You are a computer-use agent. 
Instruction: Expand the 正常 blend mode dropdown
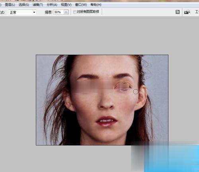point(22,12)
